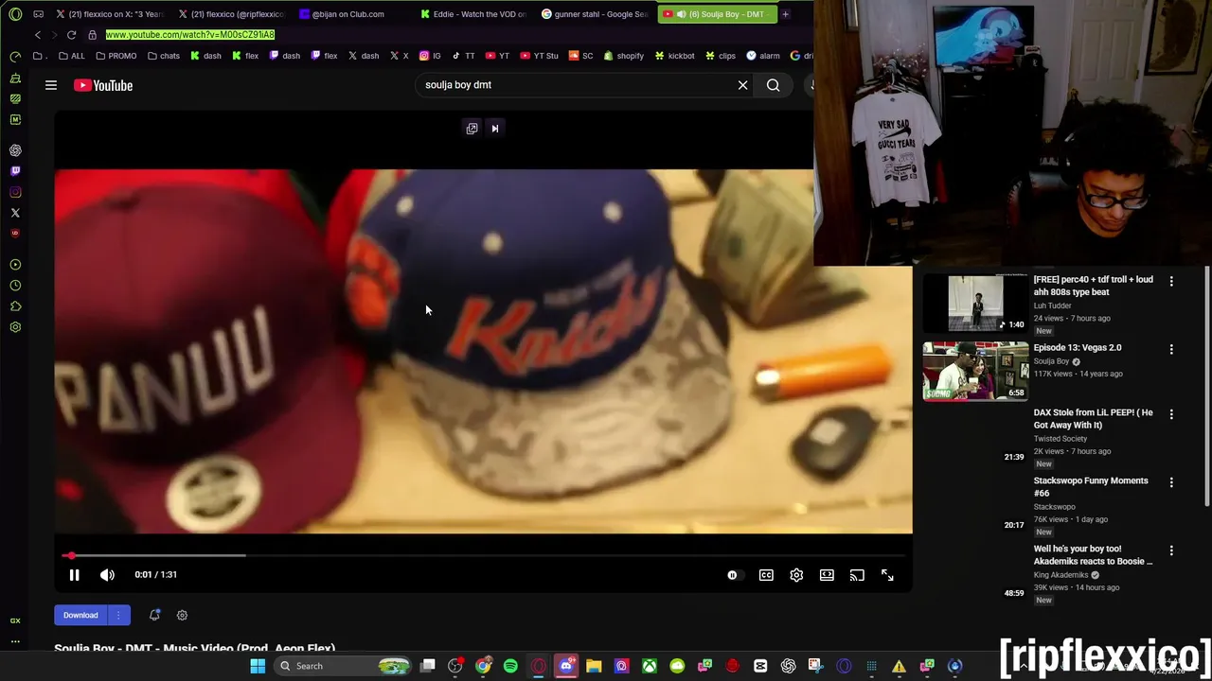Click the skip-next icon above the player
This screenshot has height=681, width=1212.
(x=494, y=129)
